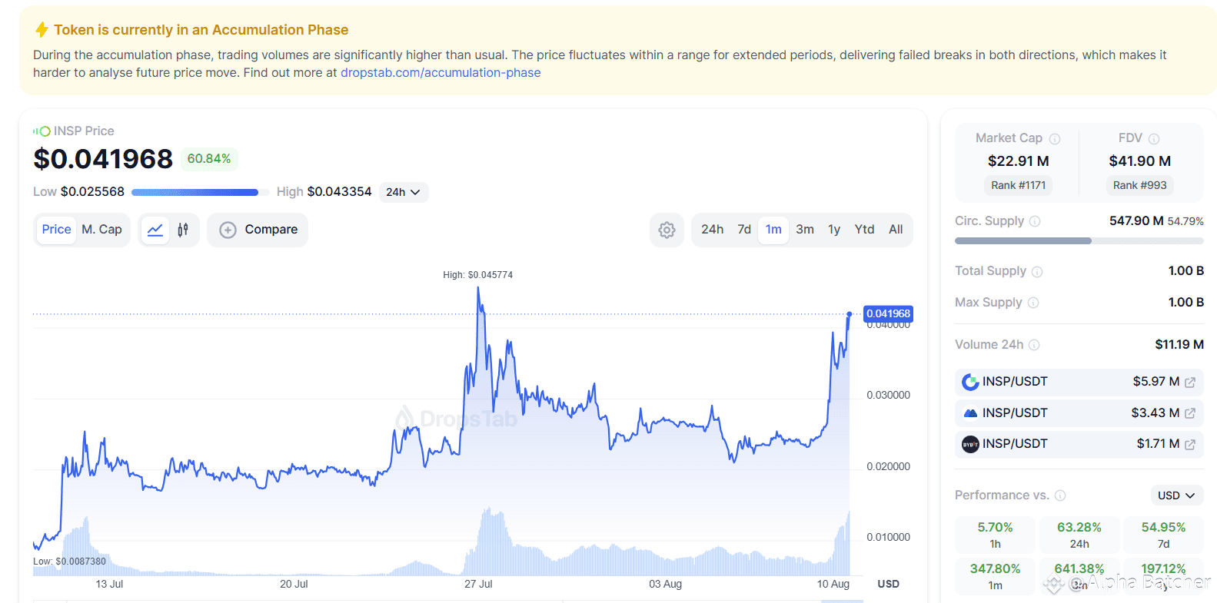Screen dimensions: 1217x603
Task: Open external link for $3.43 M INSP/USDT
Action: [1190, 413]
